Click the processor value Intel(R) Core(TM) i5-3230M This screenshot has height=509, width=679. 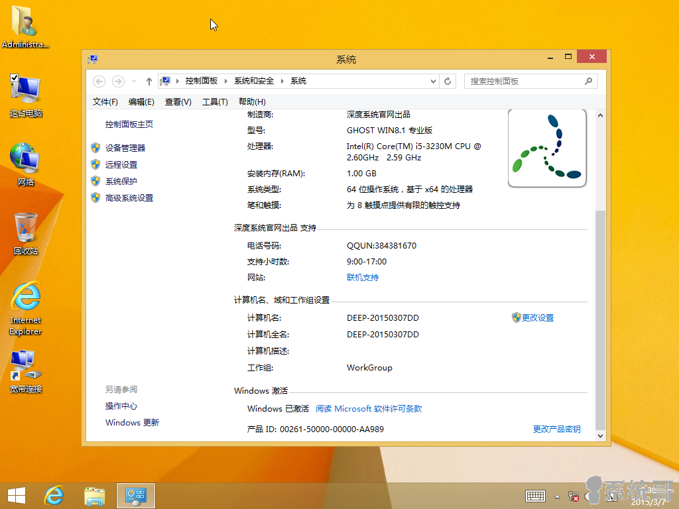click(x=414, y=152)
